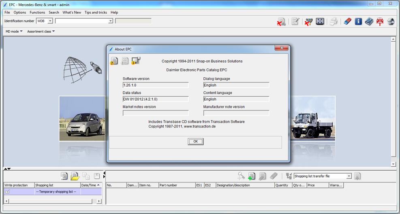This screenshot has width=400, height=214.
Task: Click the Part number column header
Action: click(177, 185)
